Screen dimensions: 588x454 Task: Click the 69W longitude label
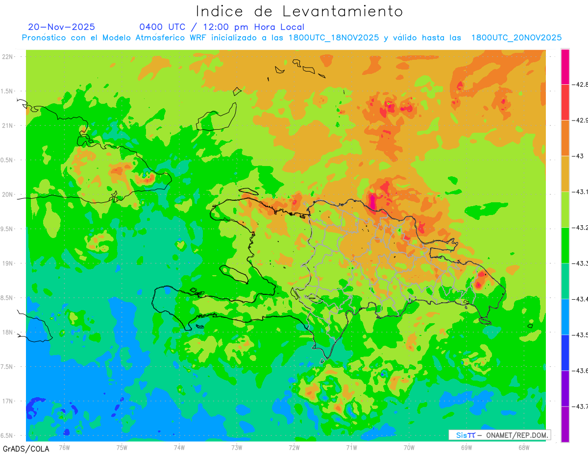click(466, 447)
